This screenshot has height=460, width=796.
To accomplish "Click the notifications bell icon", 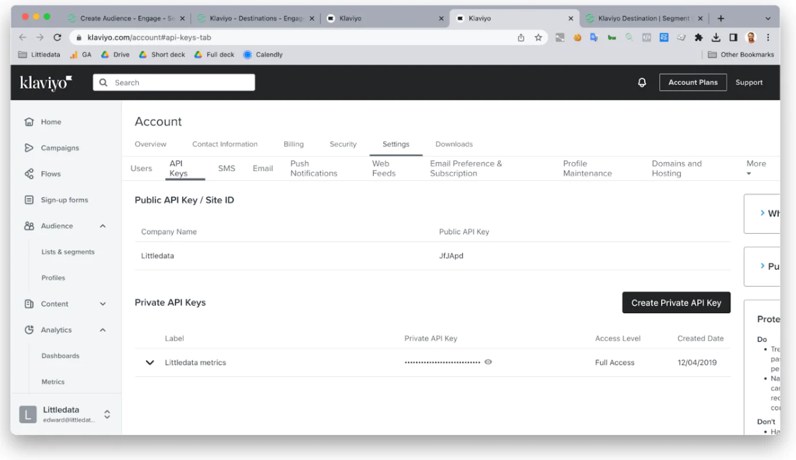I will pos(642,83).
